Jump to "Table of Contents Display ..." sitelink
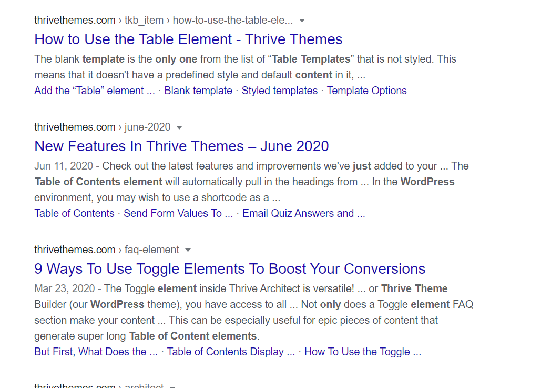Image resolution: width=551 pixels, height=388 pixels. coord(231,352)
